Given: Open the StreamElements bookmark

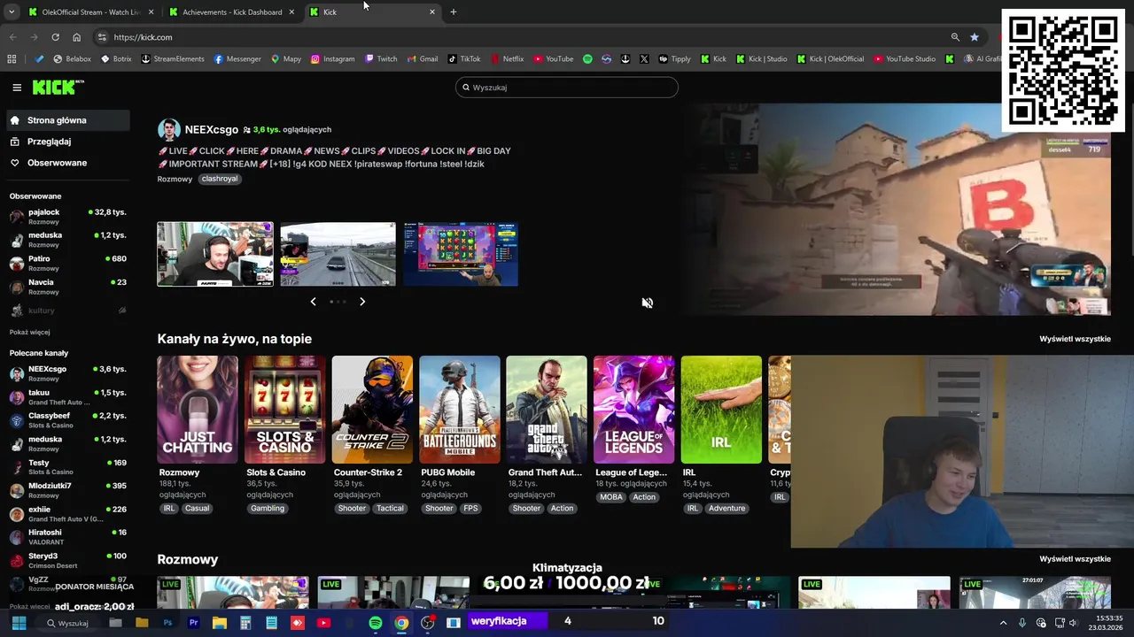Looking at the screenshot, I should pos(173,59).
